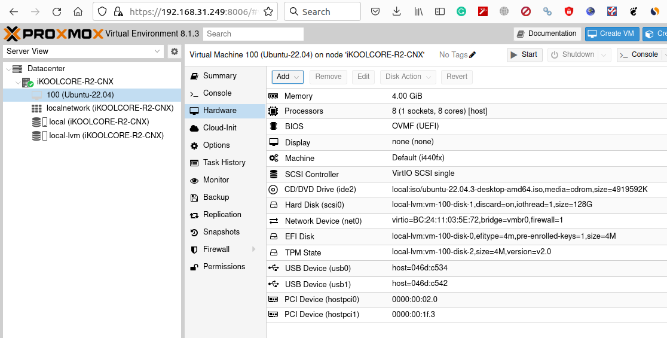667x338 pixels.
Task: Open the Shutdown options arrow
Action: pos(604,55)
